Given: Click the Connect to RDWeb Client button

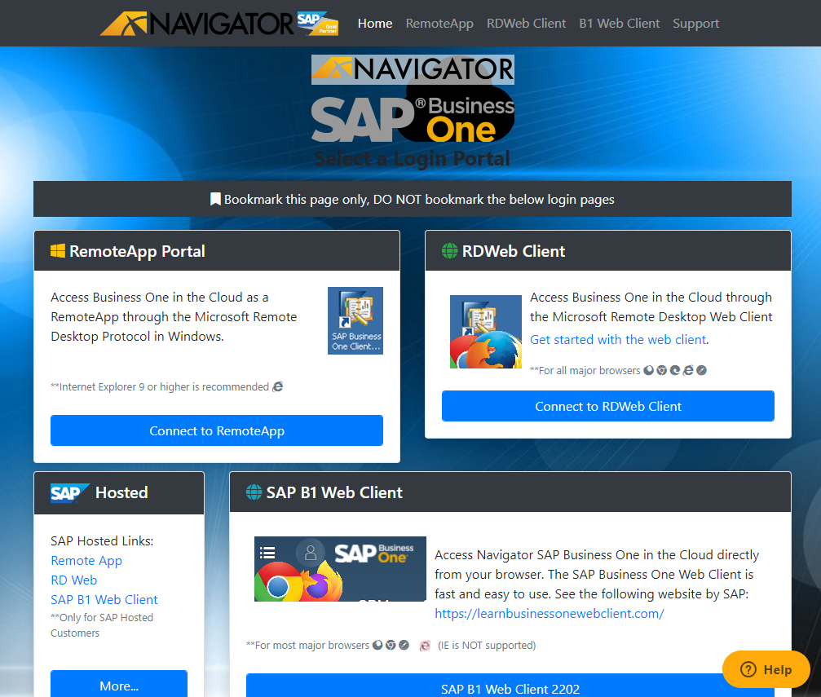Looking at the screenshot, I should click(608, 406).
